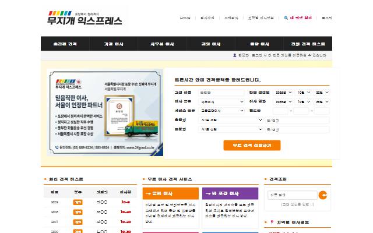Select the 해외 이사 navigation tab

tap(211, 44)
